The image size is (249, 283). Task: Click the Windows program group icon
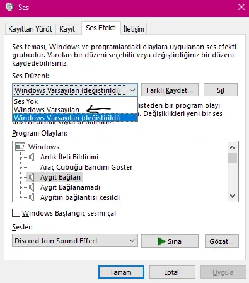[x=20, y=147]
